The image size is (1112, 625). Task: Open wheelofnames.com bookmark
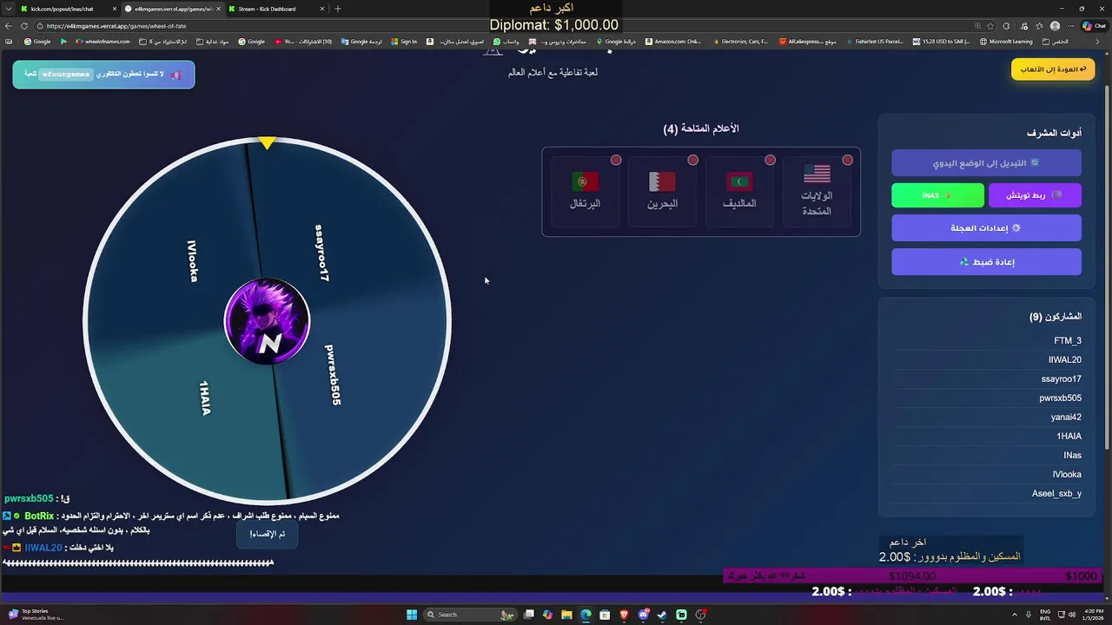tap(103, 42)
